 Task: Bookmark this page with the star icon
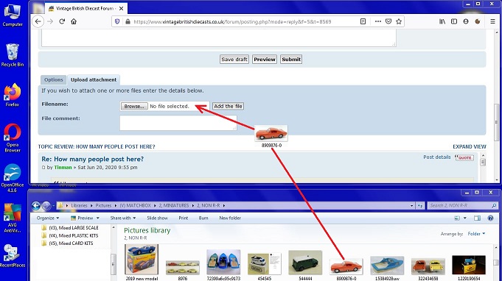point(399,21)
